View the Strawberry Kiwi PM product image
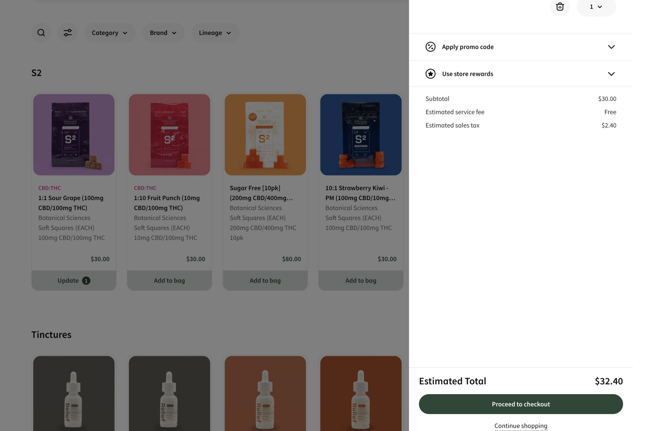The width and height of the screenshot is (661, 431). click(x=361, y=134)
